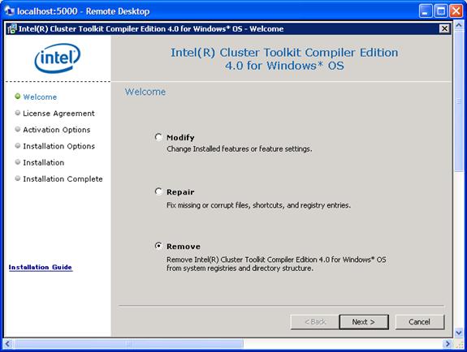The width and height of the screenshot is (467, 352).
Task: Open the Installation Guide link
Action: 41,267
